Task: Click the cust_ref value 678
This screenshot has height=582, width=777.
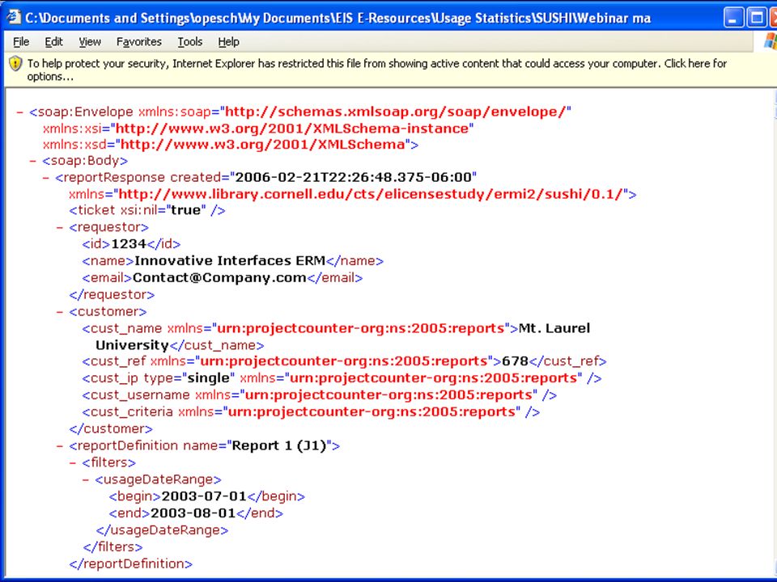Action: (516, 361)
